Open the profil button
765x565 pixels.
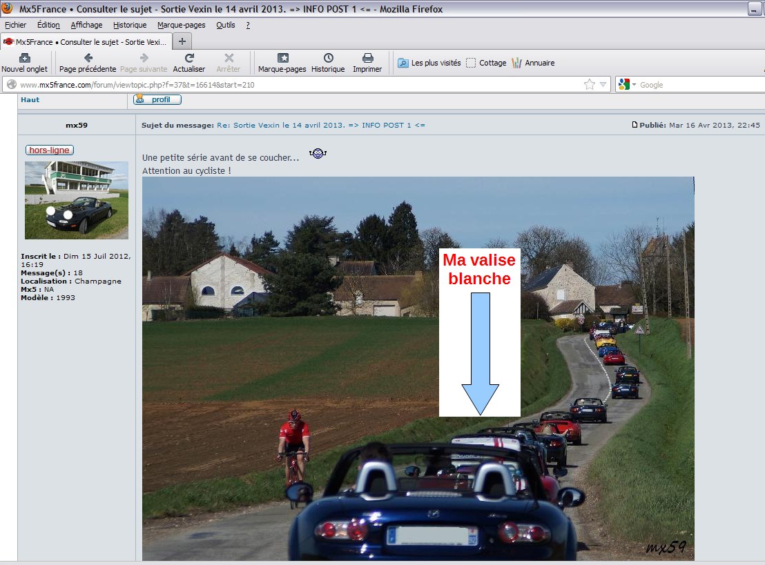pyautogui.click(x=157, y=99)
